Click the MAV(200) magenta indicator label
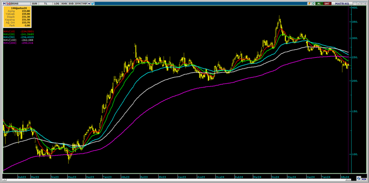Image resolution: width=369 pixels, height=183 pixels. (10, 43)
